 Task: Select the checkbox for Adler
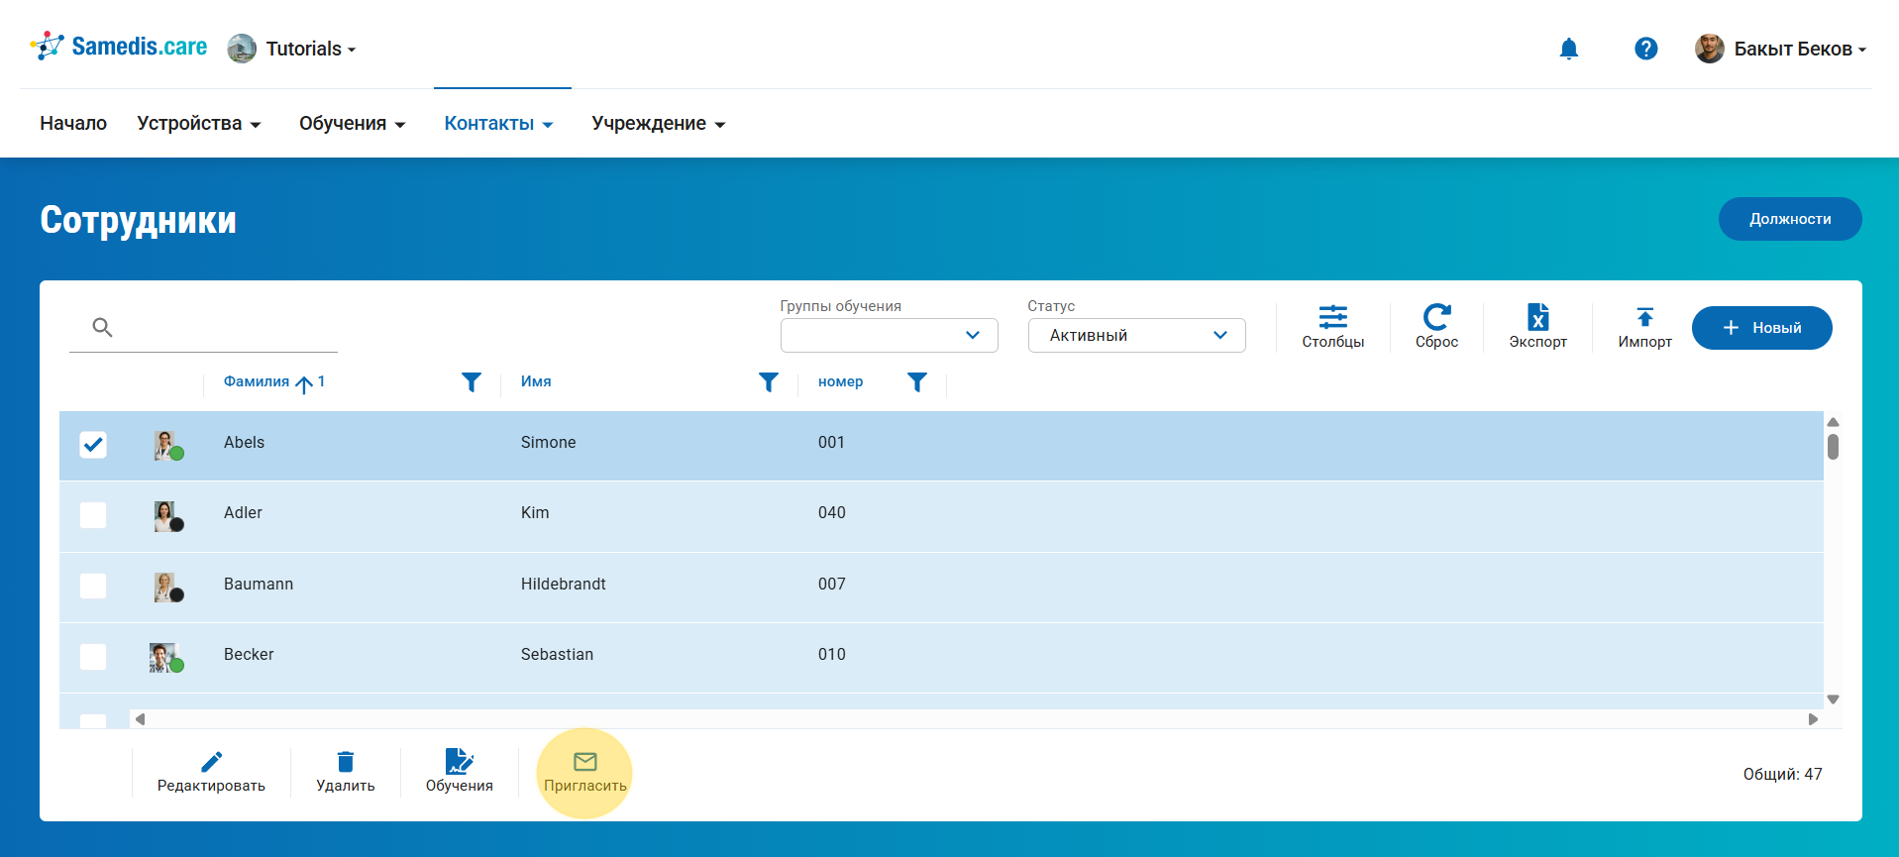[x=93, y=515]
